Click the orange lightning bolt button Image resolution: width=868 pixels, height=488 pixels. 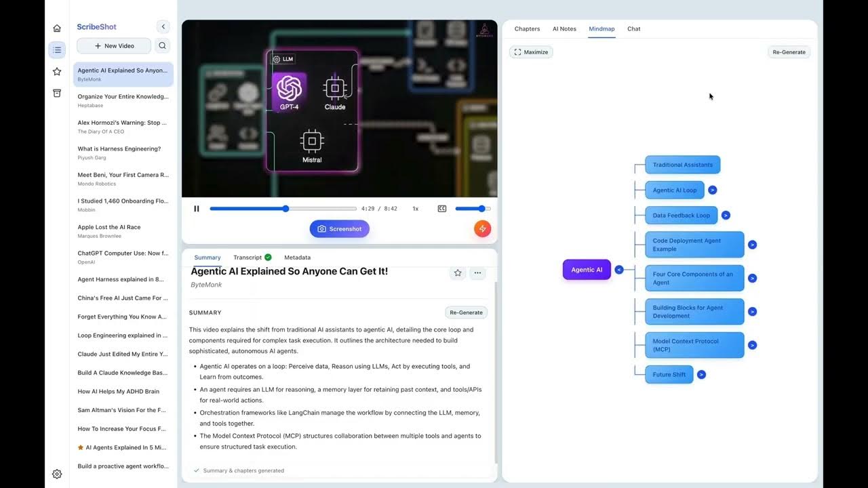[x=482, y=229]
